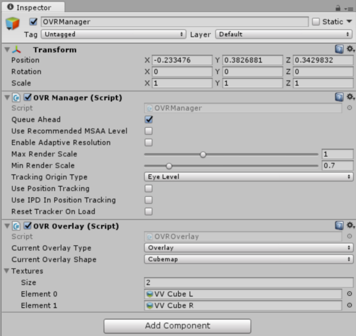
Task: Uncheck Queue Ahead
Action: (x=148, y=119)
